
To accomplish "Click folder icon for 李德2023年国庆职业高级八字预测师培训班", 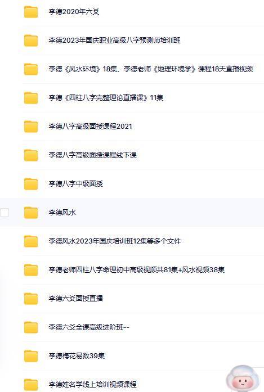I will point(31,40).
